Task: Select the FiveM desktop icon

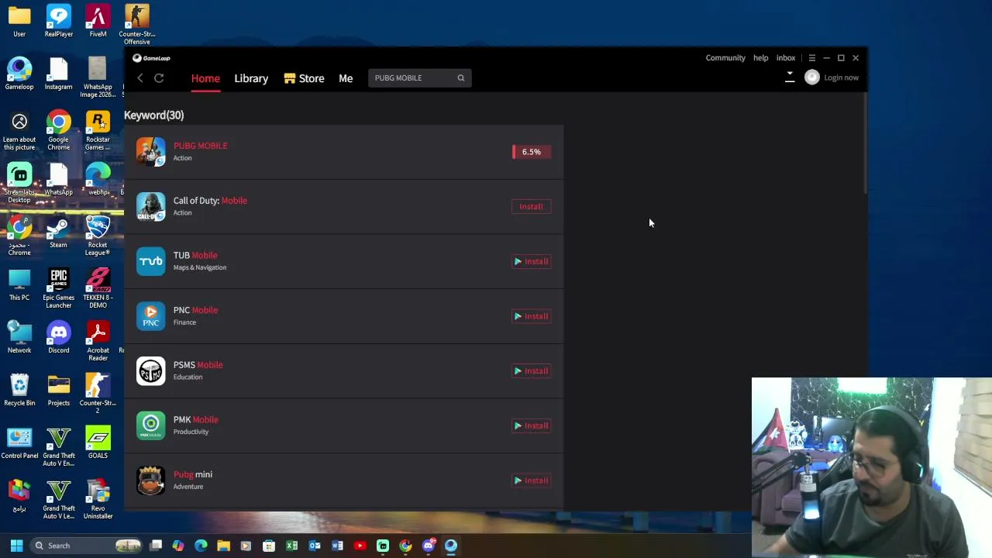Action: pos(98,21)
